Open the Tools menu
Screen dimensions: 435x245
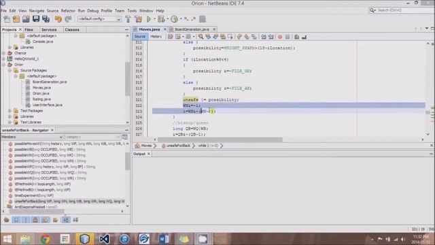click(132, 11)
